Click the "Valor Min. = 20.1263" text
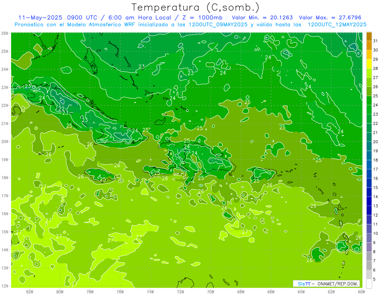Viewport: 384px width, 296px height. click(262, 18)
